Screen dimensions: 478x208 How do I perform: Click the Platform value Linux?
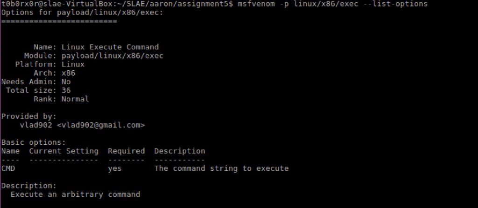pyautogui.click(x=73, y=65)
